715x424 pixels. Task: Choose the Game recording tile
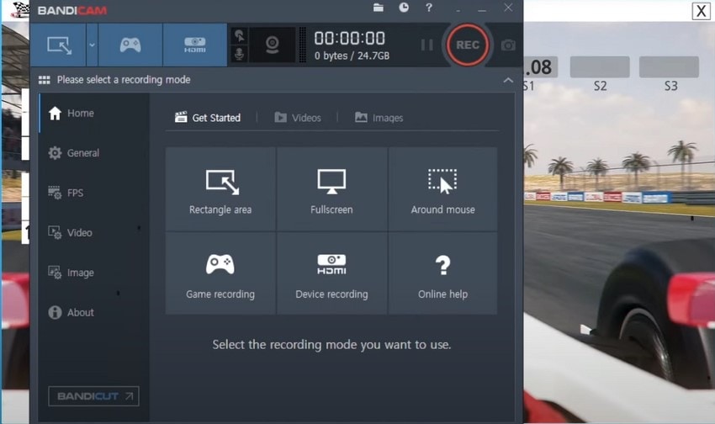(220, 273)
